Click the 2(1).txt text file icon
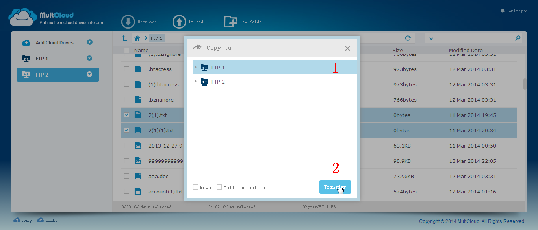 tap(138, 115)
